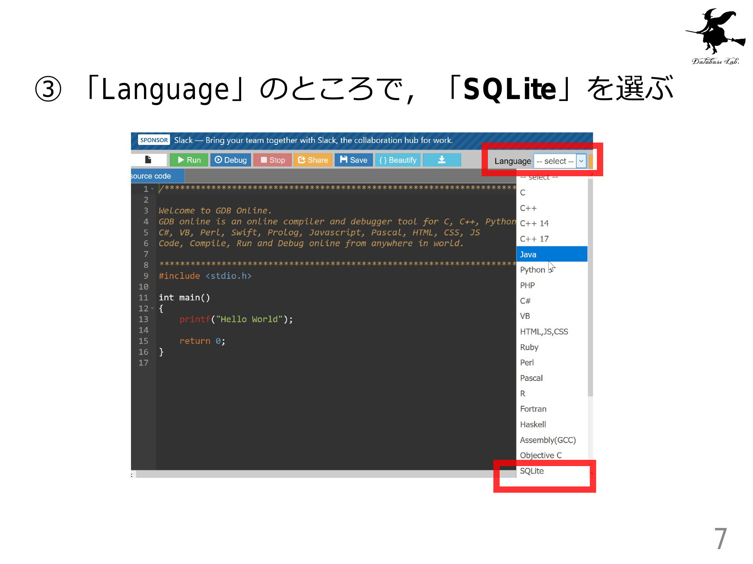Select PHP from the language list
This screenshot has height=564, width=753.
tap(552, 285)
